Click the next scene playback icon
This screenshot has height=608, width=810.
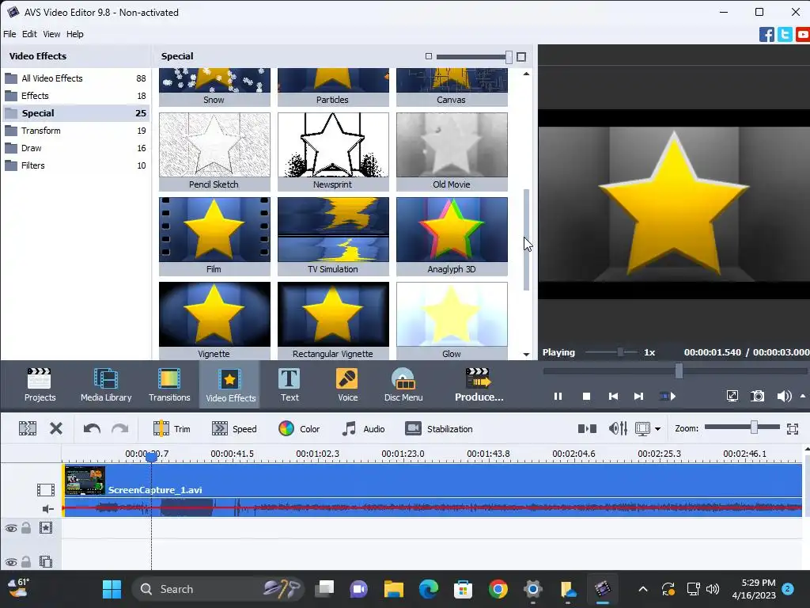coord(668,397)
